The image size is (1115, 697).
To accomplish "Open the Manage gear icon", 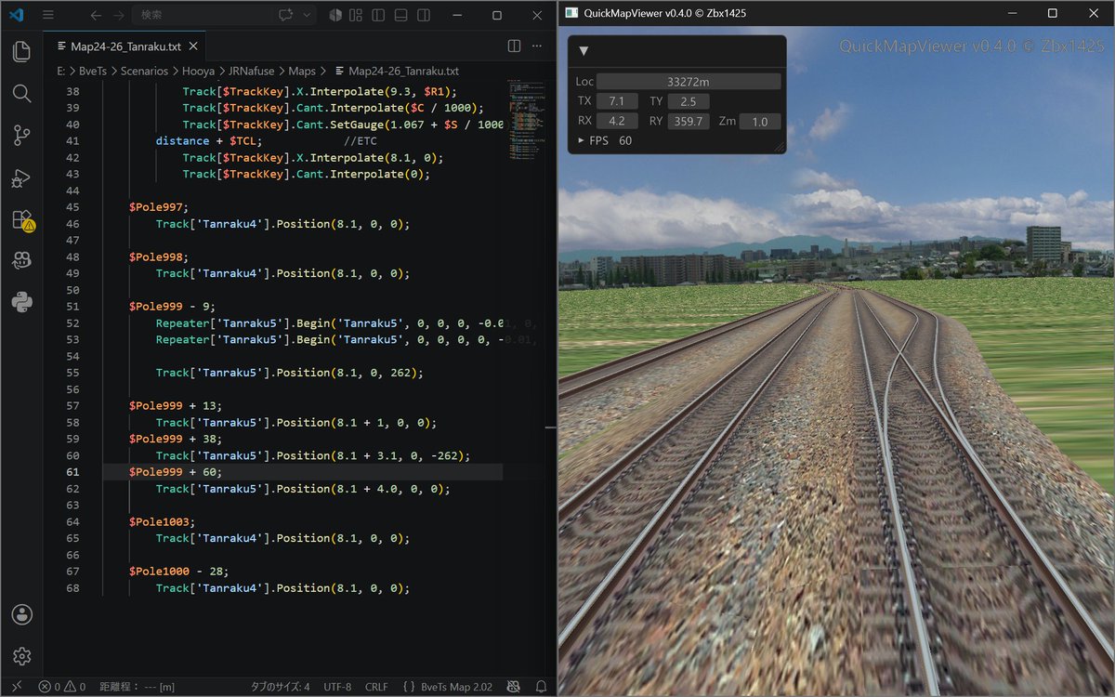I will click(x=21, y=656).
